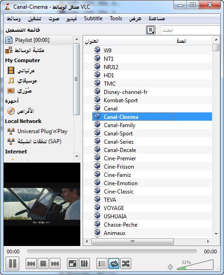Open extended settings equalizer icon

click(x=84, y=263)
